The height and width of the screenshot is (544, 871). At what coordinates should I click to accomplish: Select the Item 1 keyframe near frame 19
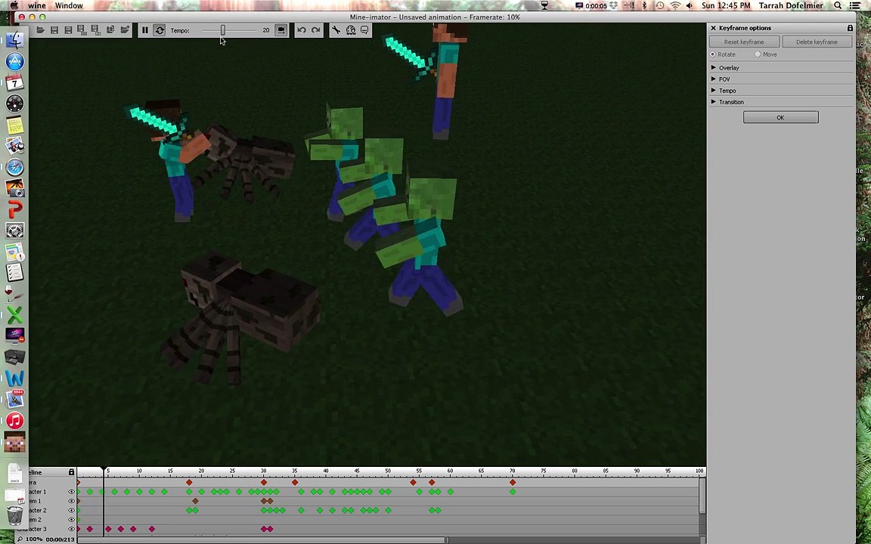[195, 501]
